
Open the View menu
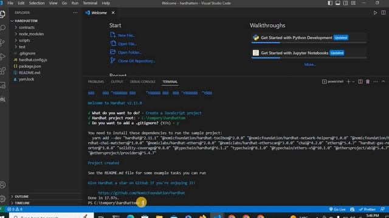53,3
